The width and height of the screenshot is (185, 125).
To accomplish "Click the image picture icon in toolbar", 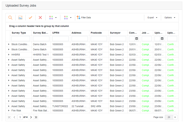I will click(20, 18).
